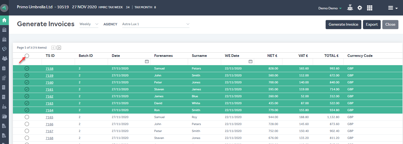Open the clipboard checklist icon in sidebar
The width and height of the screenshot is (403, 144).
4,68
